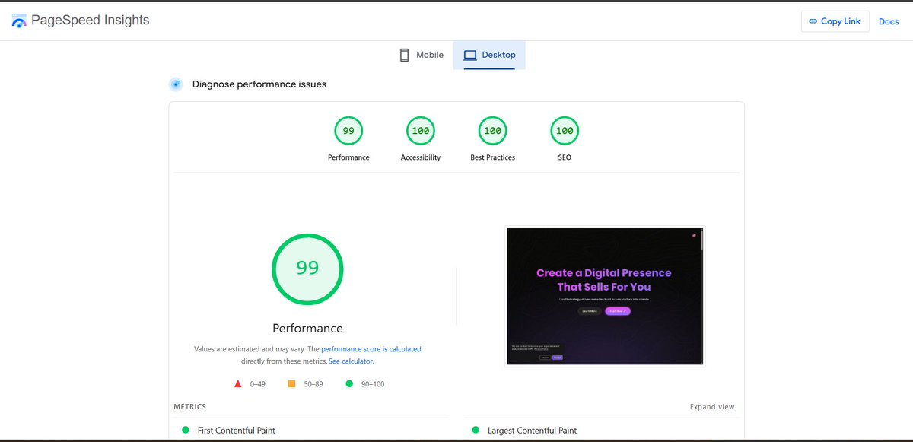Select the Accessibility score circle
This screenshot has height=442, width=913.
pyautogui.click(x=420, y=130)
